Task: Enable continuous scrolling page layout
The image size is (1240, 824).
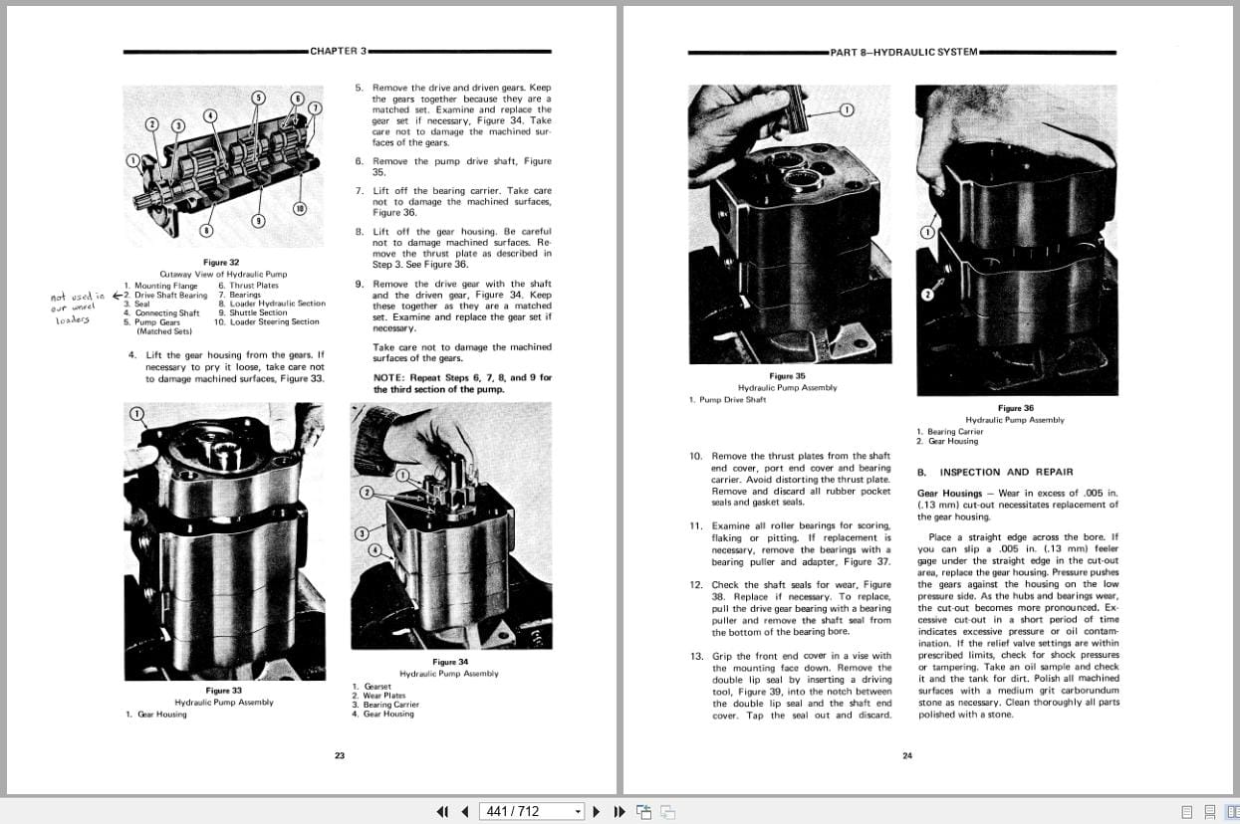Action: [1210, 812]
